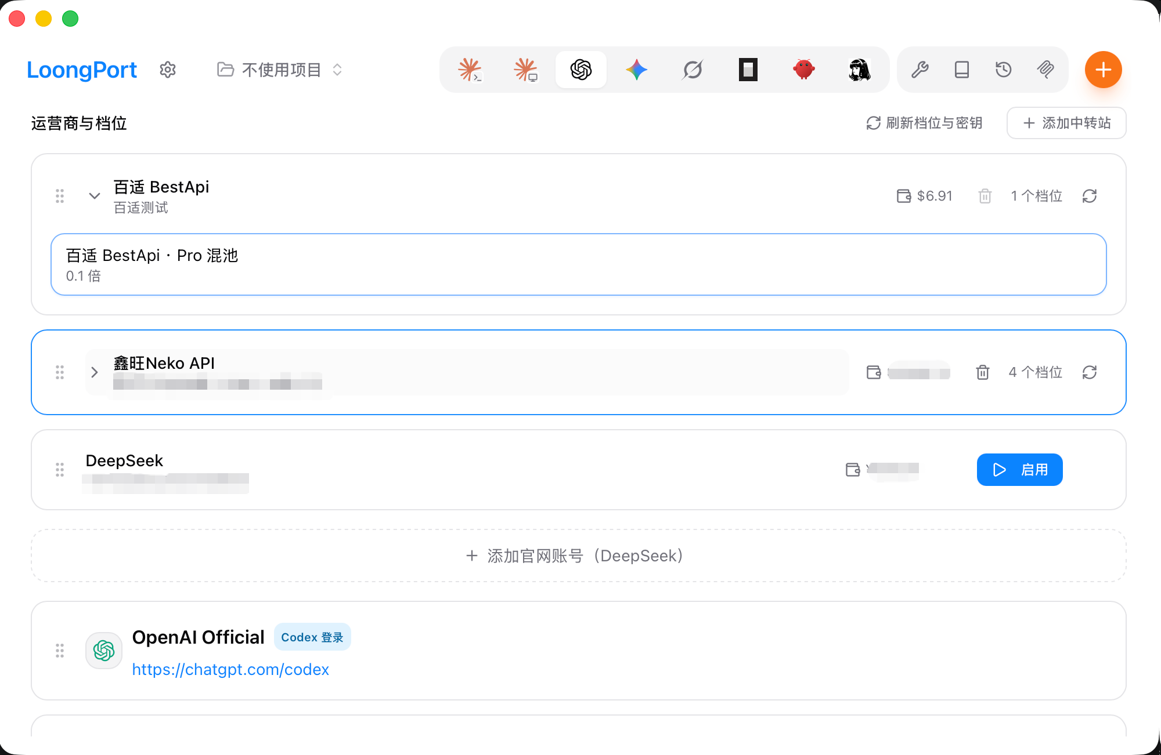
Task: Click the 1 个档位 label
Action: pos(1037,196)
